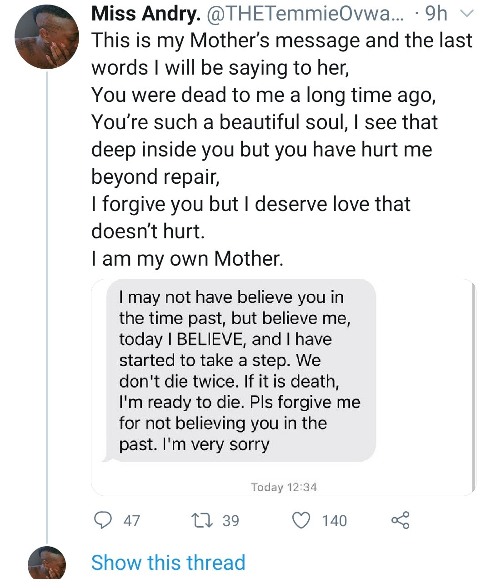
Task: Open the @THETemmieOvwa... handle
Action: 305,14
